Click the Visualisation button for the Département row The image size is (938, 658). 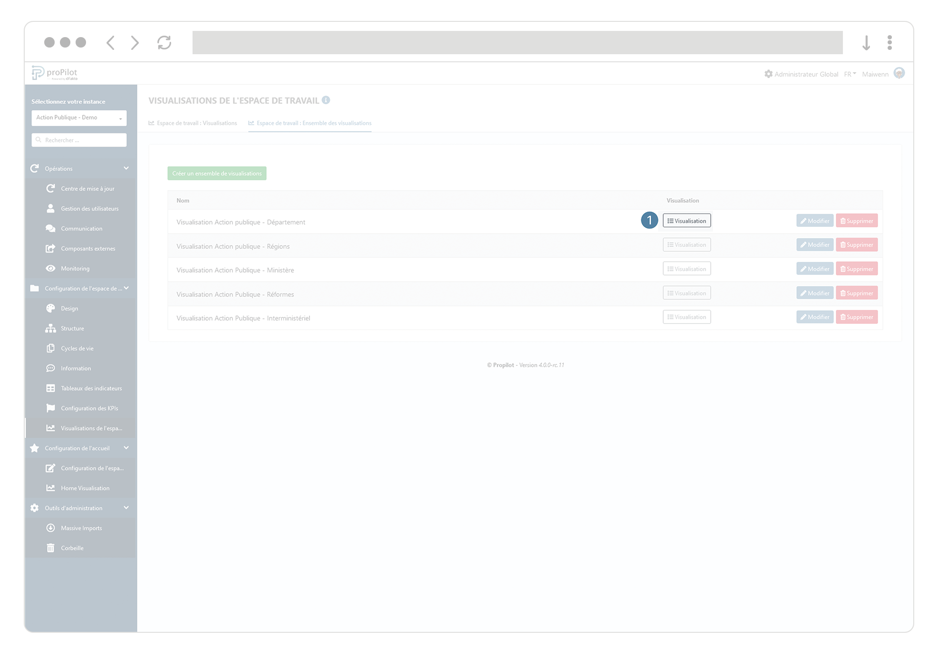click(687, 221)
